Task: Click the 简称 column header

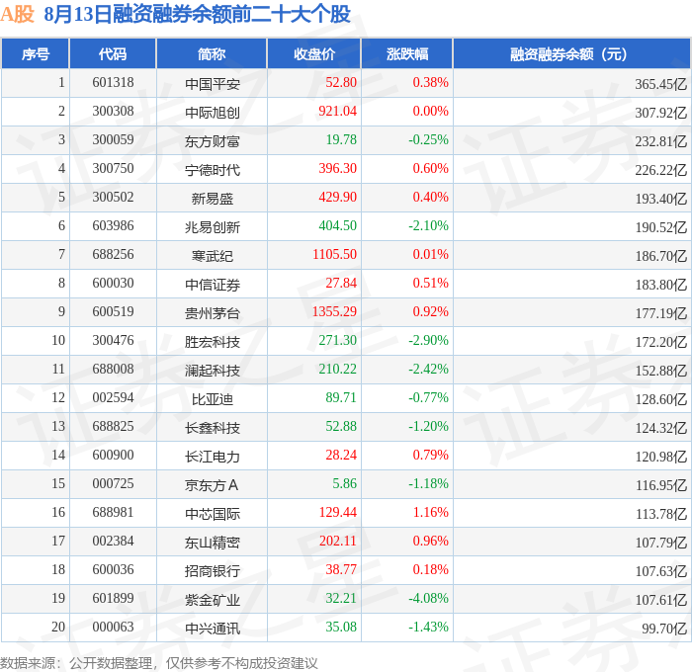Action: point(212,53)
